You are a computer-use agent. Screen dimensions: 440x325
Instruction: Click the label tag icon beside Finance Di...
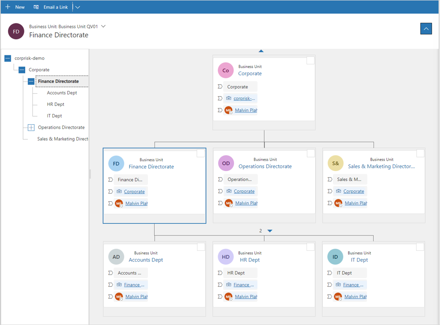(110, 180)
